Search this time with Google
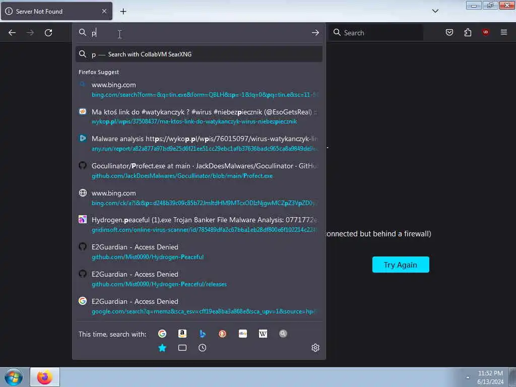This screenshot has height=387, width=516. point(162,334)
